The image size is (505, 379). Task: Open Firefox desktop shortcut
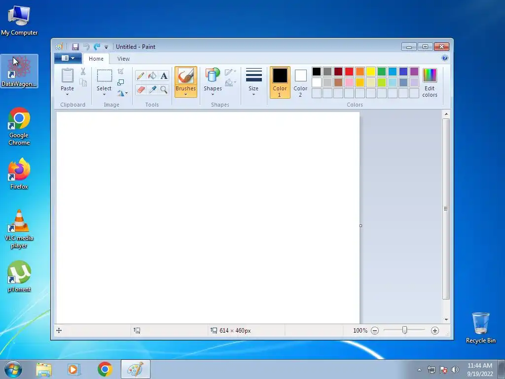(19, 174)
